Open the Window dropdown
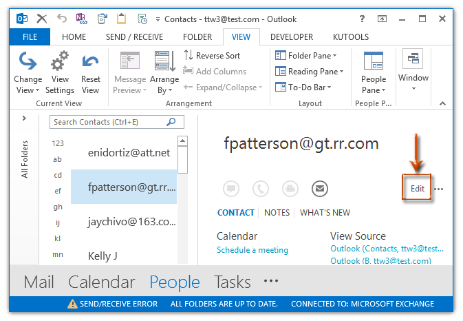This screenshot has height=321, width=463. [413, 70]
